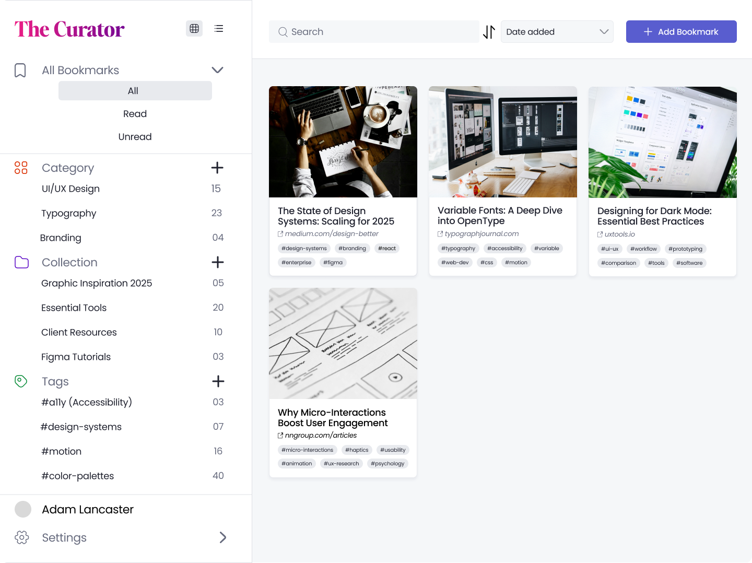Expand Settings with the right chevron
The width and height of the screenshot is (752, 563).
[223, 537]
